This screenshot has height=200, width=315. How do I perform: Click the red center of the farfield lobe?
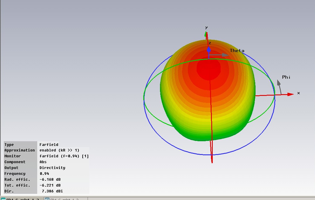coord(209,68)
